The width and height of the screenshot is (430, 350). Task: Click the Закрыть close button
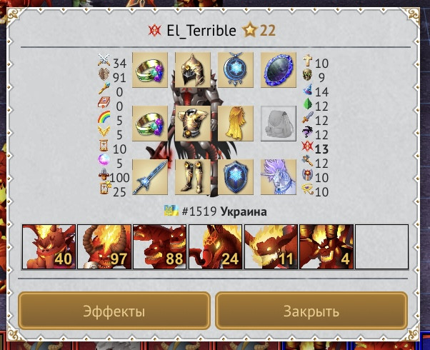pos(311,311)
